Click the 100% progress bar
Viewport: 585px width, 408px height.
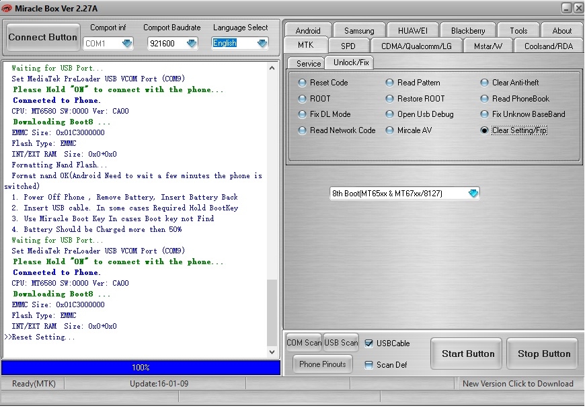point(141,368)
